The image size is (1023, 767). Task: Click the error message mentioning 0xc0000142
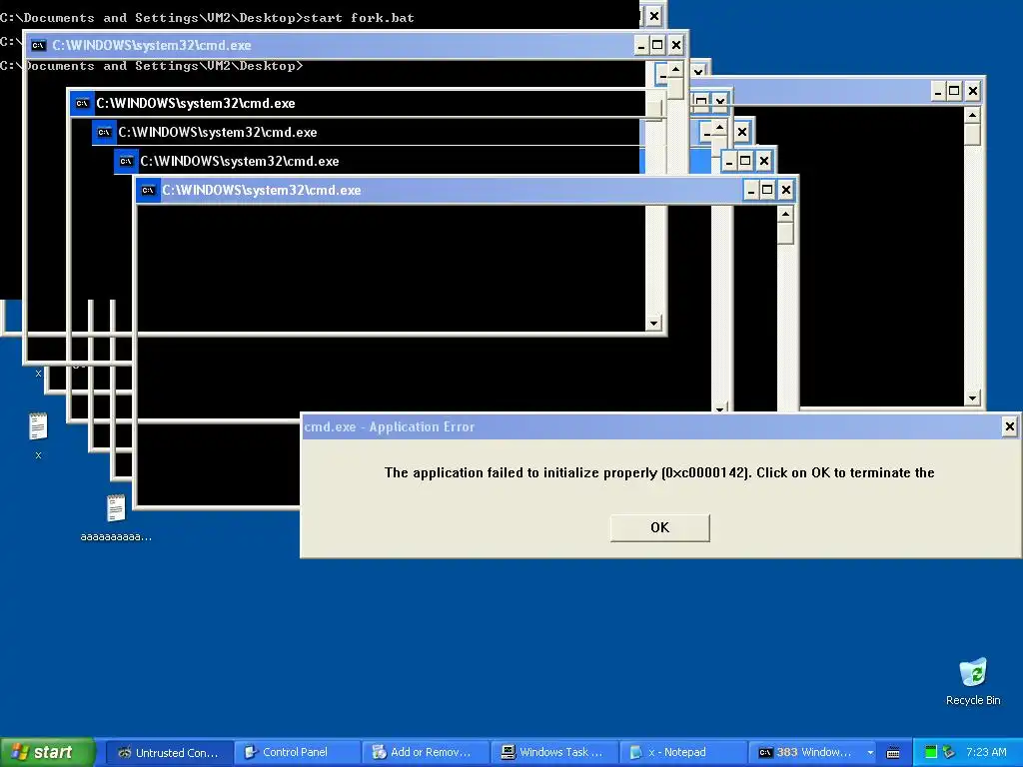point(659,472)
